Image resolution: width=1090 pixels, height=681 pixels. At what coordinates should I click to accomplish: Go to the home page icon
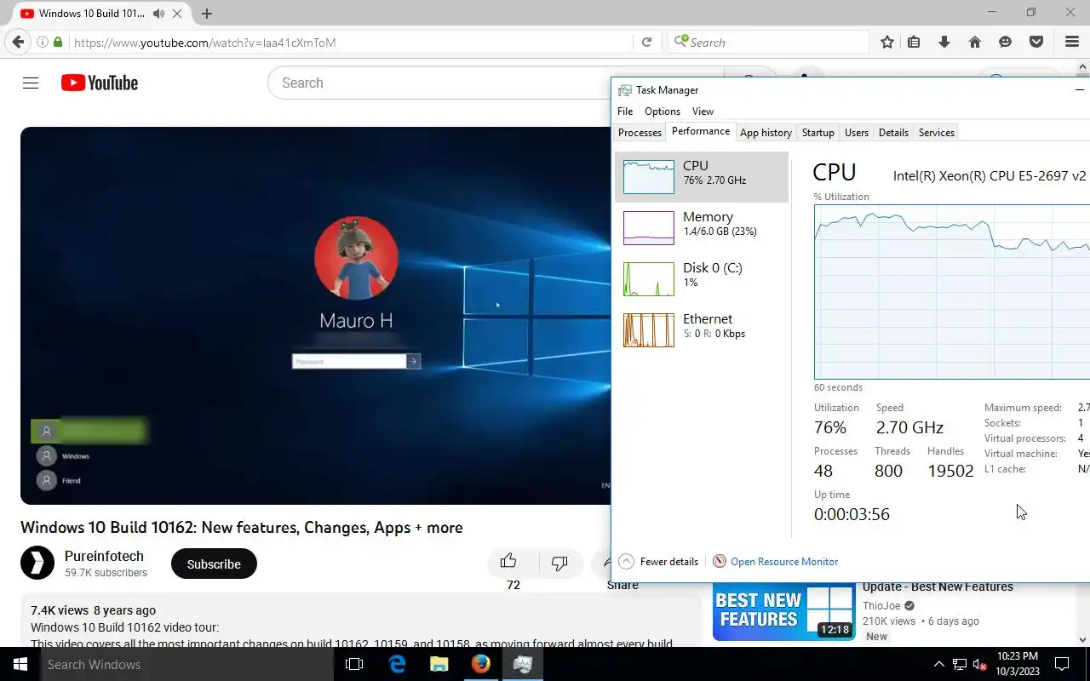coord(975,42)
